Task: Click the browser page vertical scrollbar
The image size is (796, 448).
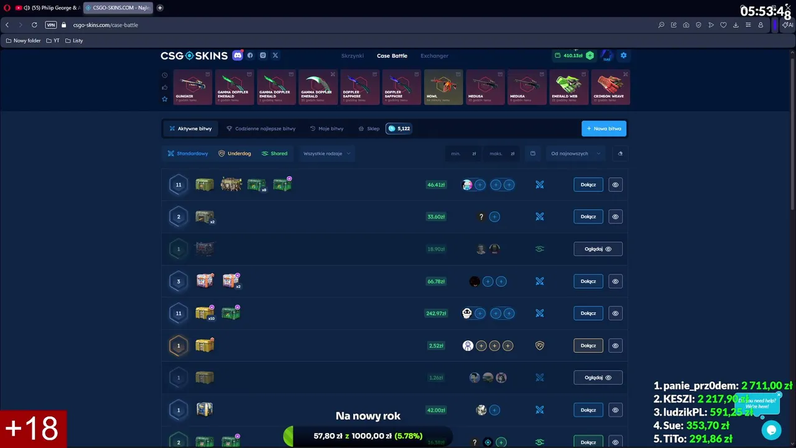Action: pyautogui.click(x=792, y=134)
